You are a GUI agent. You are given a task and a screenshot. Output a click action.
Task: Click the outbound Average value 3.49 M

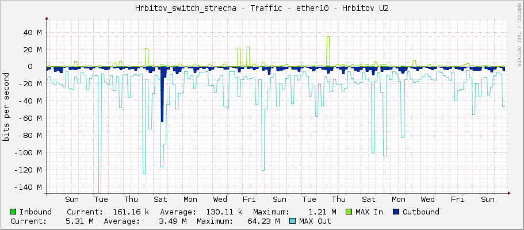pyautogui.click(x=173, y=221)
